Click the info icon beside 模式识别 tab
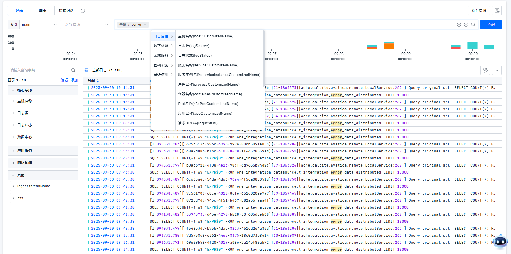 83,11
